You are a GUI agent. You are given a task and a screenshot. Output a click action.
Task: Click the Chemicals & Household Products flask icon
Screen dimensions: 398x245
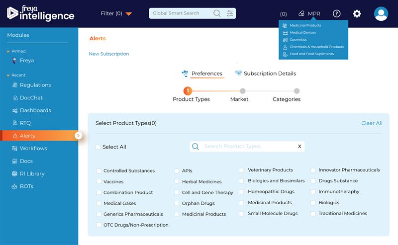click(285, 47)
